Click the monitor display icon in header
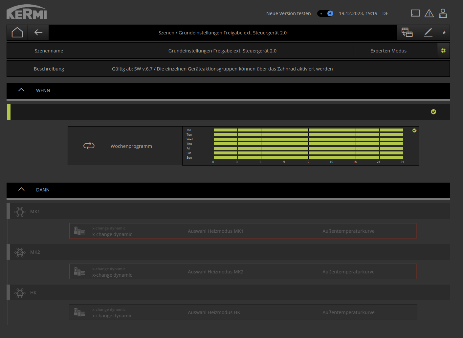Image resolution: width=463 pixels, height=338 pixels. click(415, 13)
